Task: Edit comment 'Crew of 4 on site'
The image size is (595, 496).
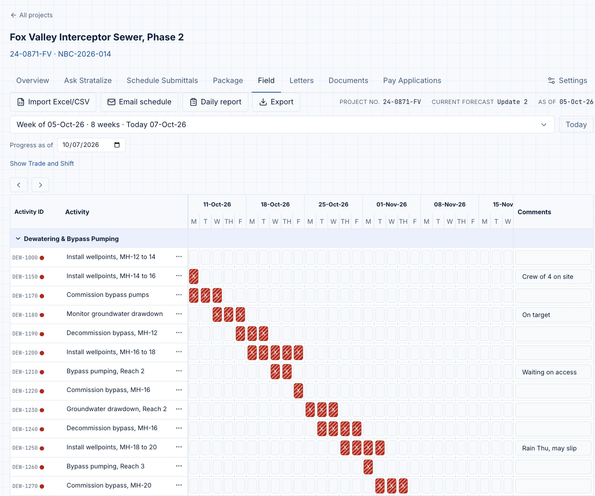Action: click(553, 277)
